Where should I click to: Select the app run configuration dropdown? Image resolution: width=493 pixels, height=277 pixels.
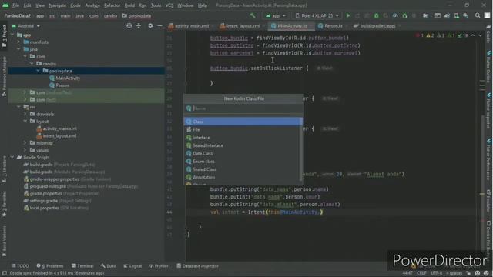click(x=276, y=15)
